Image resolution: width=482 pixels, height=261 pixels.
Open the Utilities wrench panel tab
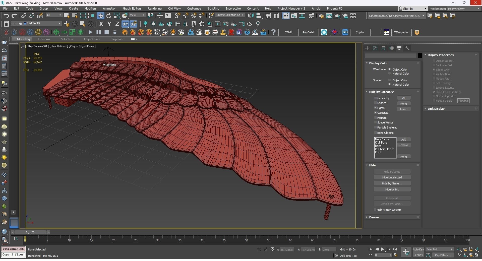coord(407,48)
